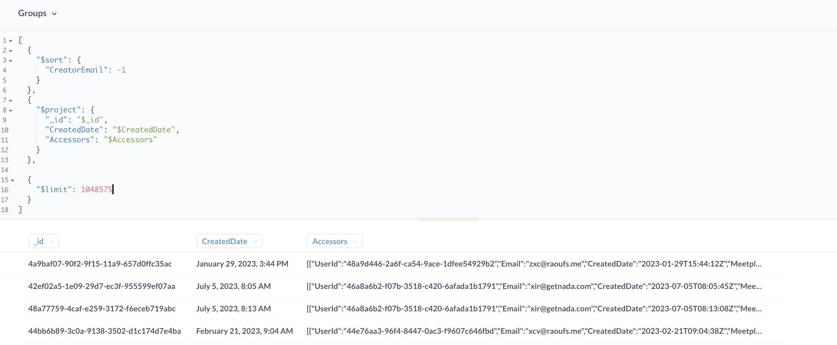
Task: Click the "$limit" key on line 16
Action: (54, 190)
